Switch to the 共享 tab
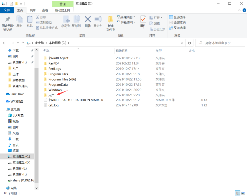This screenshot has height=196, width=247. (x=33, y=10)
